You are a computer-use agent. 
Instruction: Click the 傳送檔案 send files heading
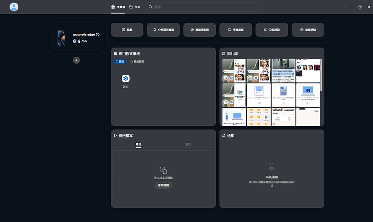[123, 136]
